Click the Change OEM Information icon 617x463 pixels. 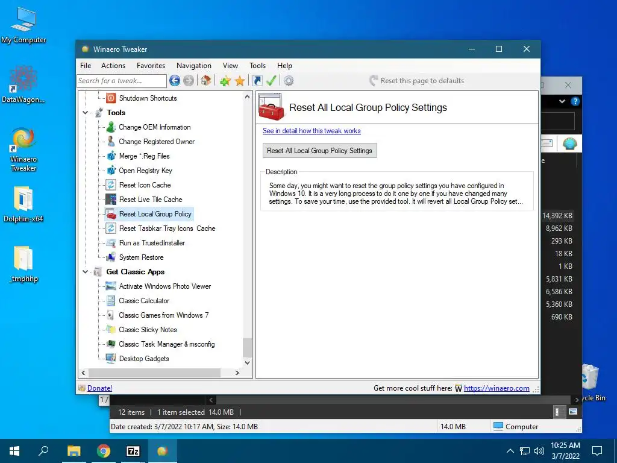[x=111, y=127]
